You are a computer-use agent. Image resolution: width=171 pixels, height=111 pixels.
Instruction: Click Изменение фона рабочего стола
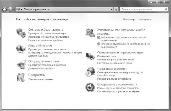pyautogui.click(x=116, y=60)
